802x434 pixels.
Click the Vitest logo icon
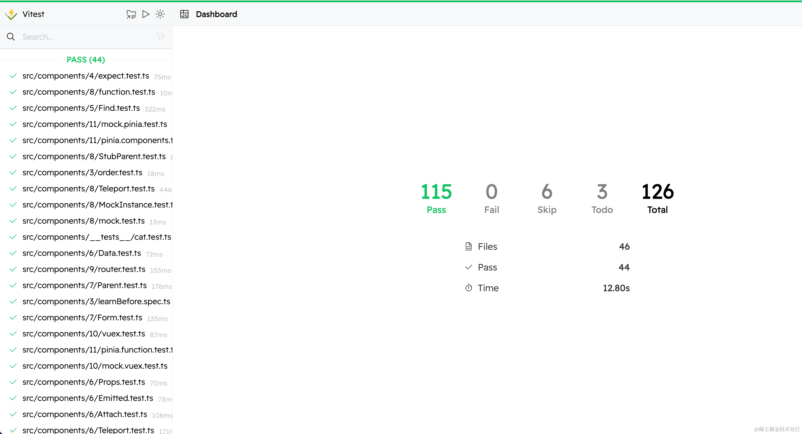[x=11, y=14]
